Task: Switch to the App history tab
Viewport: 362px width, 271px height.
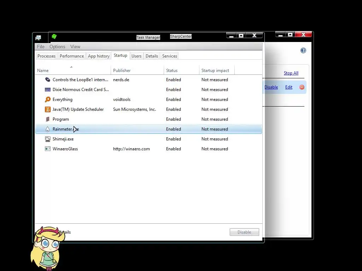Action: [99, 56]
